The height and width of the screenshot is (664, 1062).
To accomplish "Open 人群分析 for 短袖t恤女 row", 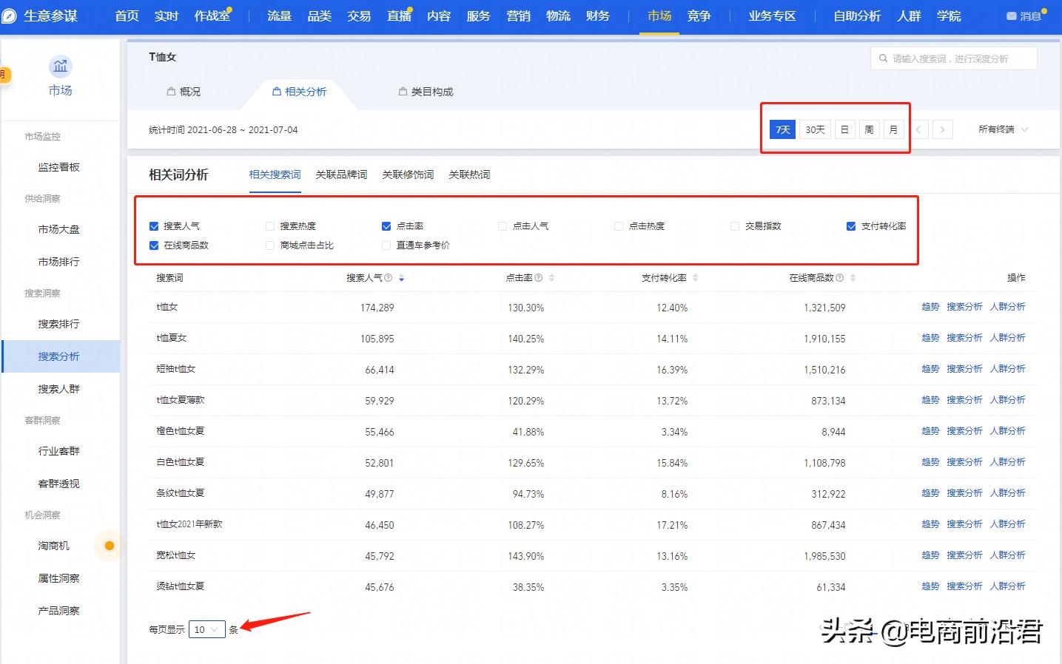I will (1008, 368).
